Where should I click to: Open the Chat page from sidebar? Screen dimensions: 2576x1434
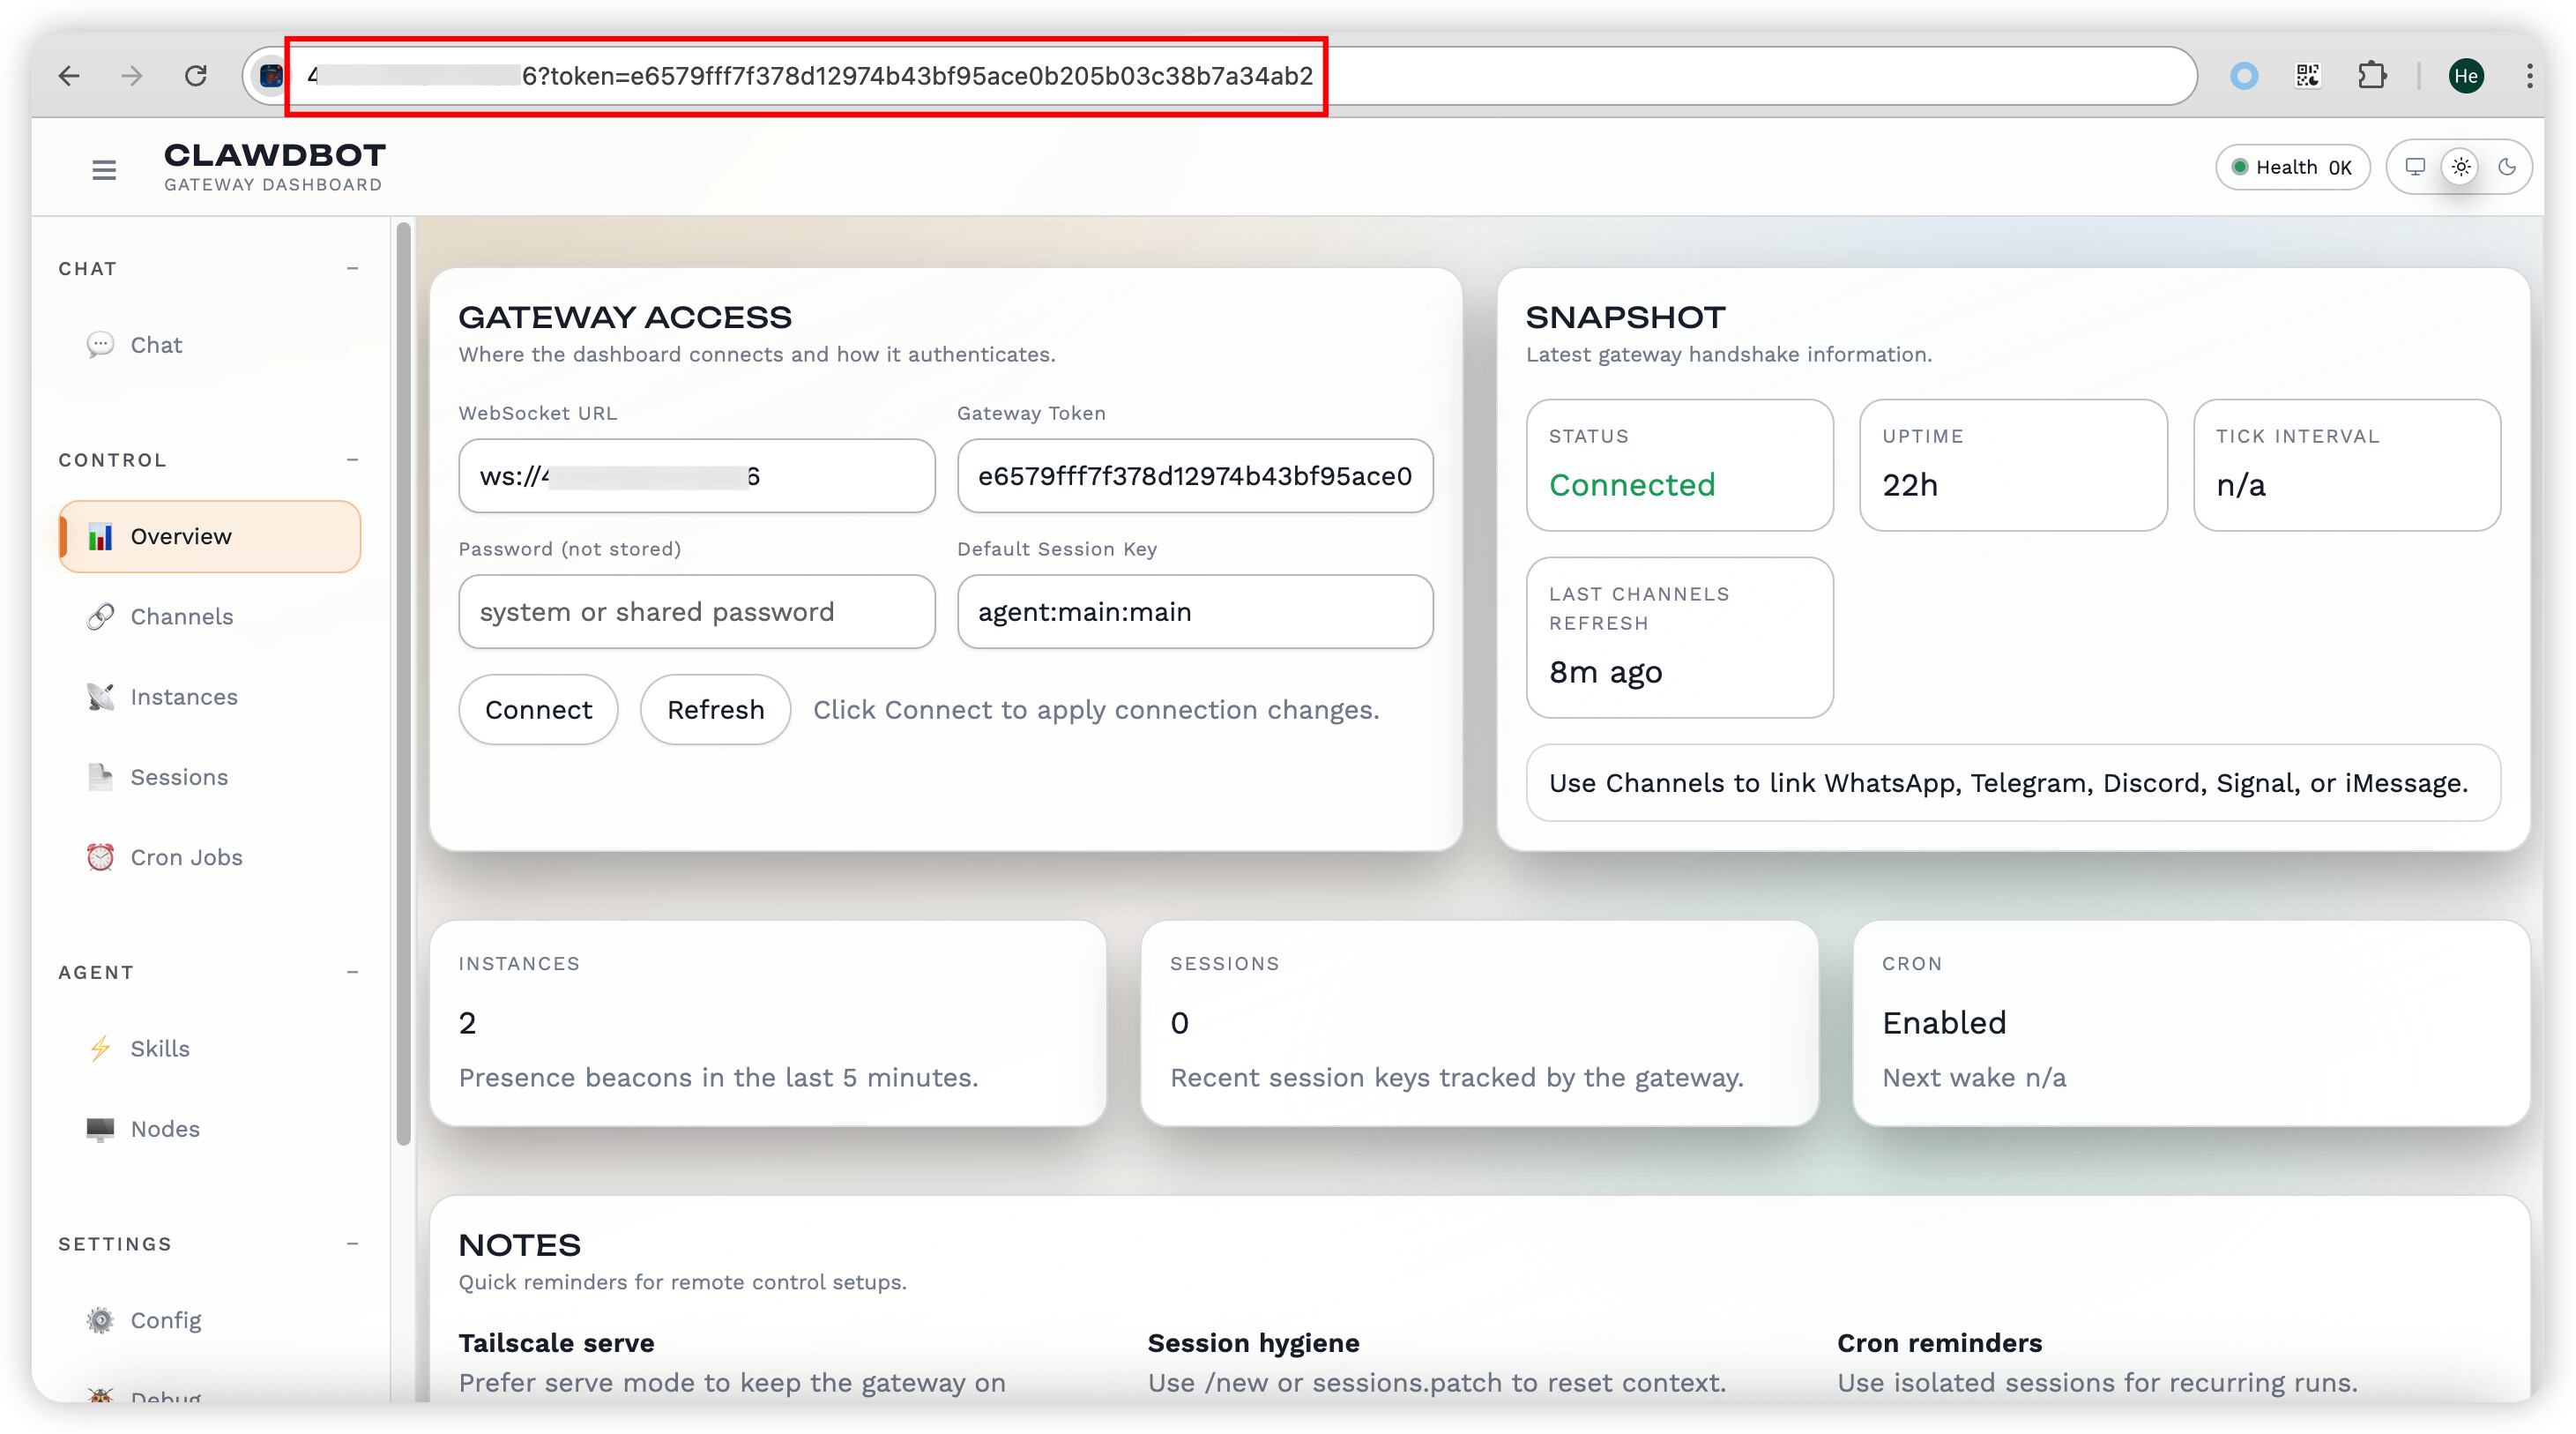[156, 345]
